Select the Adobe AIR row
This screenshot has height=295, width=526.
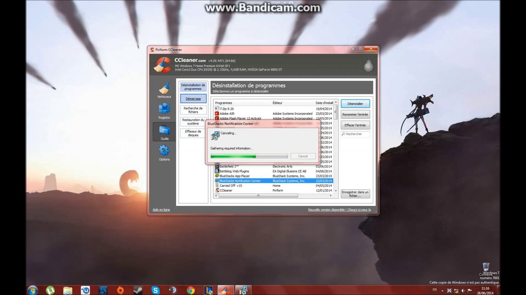pyautogui.click(x=274, y=113)
